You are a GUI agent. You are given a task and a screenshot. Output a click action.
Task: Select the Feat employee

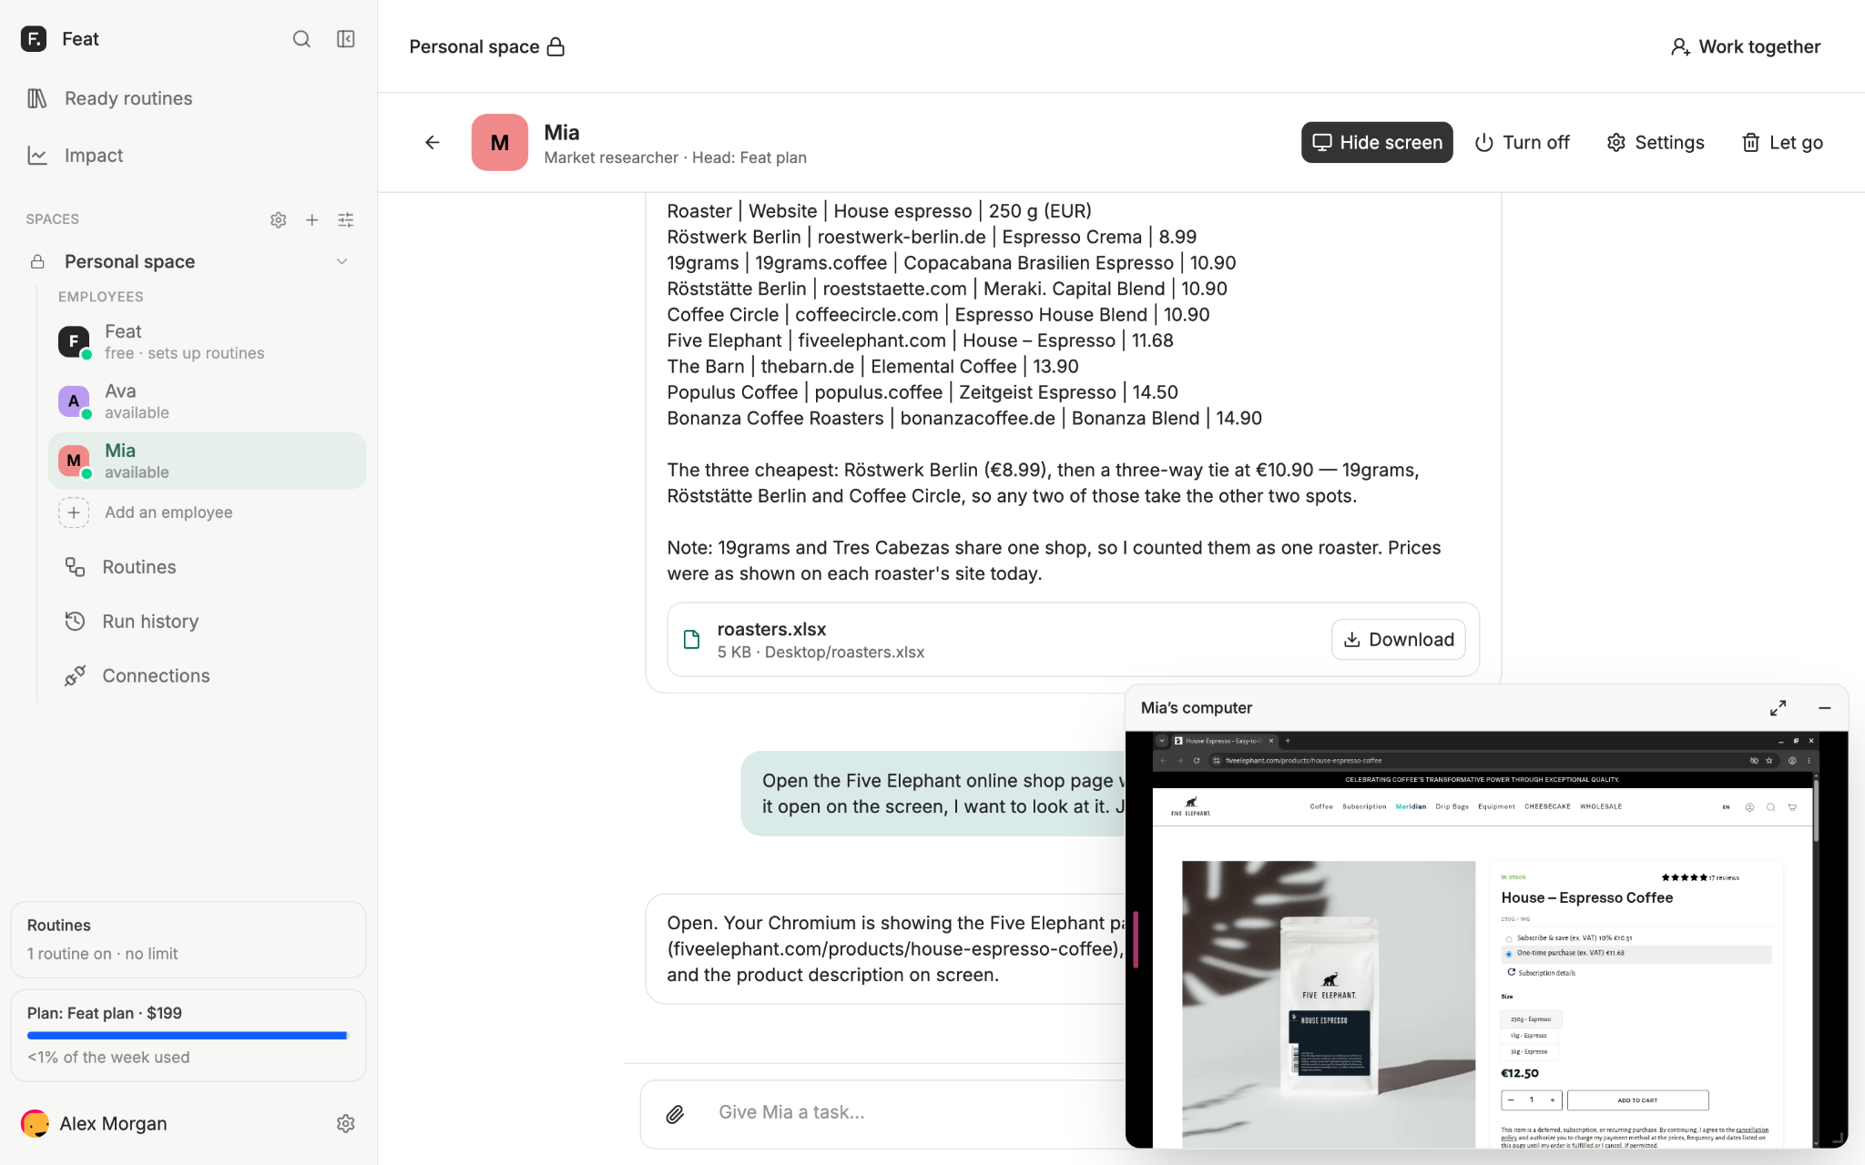207,342
